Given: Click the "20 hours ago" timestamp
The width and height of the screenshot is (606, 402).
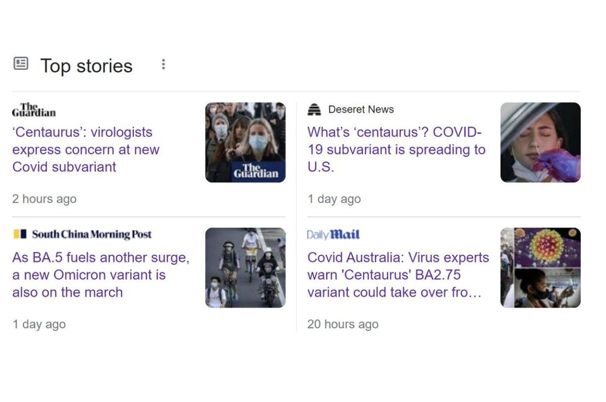Looking at the screenshot, I should (343, 325).
